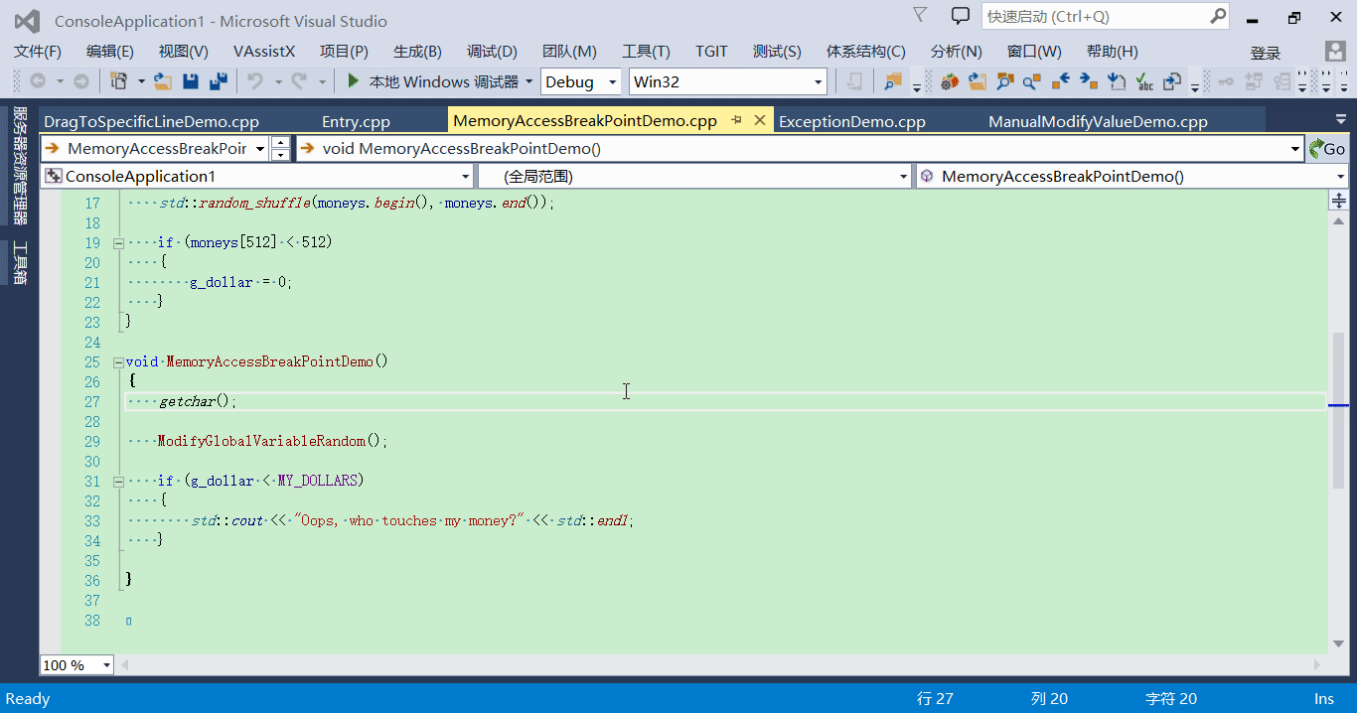Click the notifications flag icon in title bar
Viewport: 1357px width, 713px height.
[x=920, y=15]
